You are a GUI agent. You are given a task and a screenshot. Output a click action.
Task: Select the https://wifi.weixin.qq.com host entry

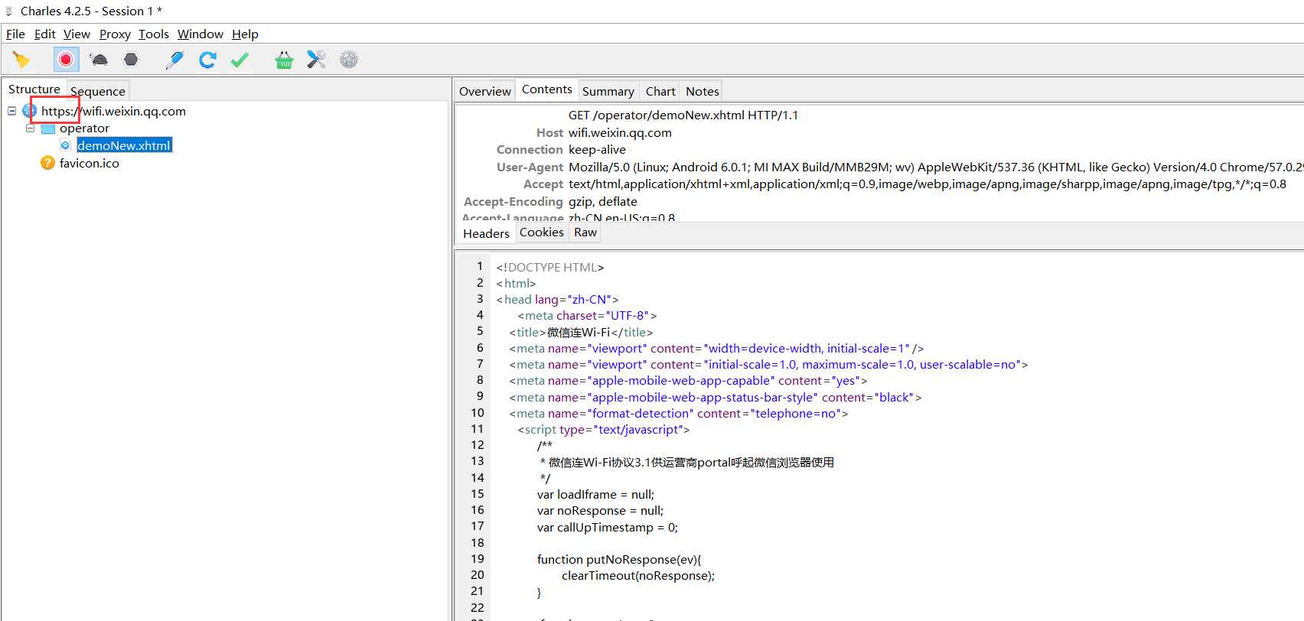[113, 111]
